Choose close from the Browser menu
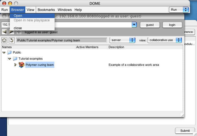This screenshot has height=136, width=197. [32, 28]
